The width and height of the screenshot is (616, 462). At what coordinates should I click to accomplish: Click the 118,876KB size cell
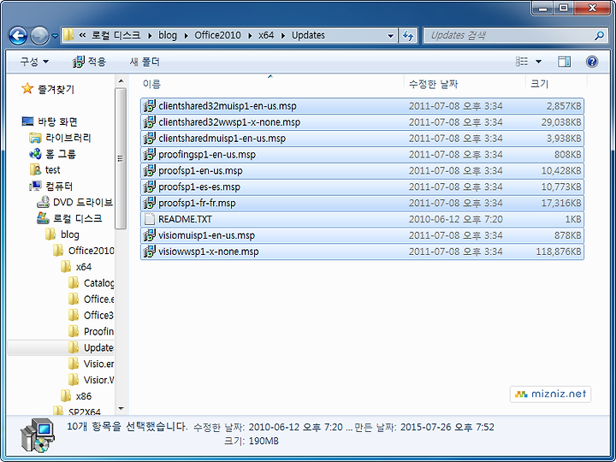point(558,252)
